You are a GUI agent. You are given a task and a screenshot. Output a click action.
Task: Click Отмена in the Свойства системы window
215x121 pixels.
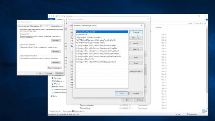(50, 73)
